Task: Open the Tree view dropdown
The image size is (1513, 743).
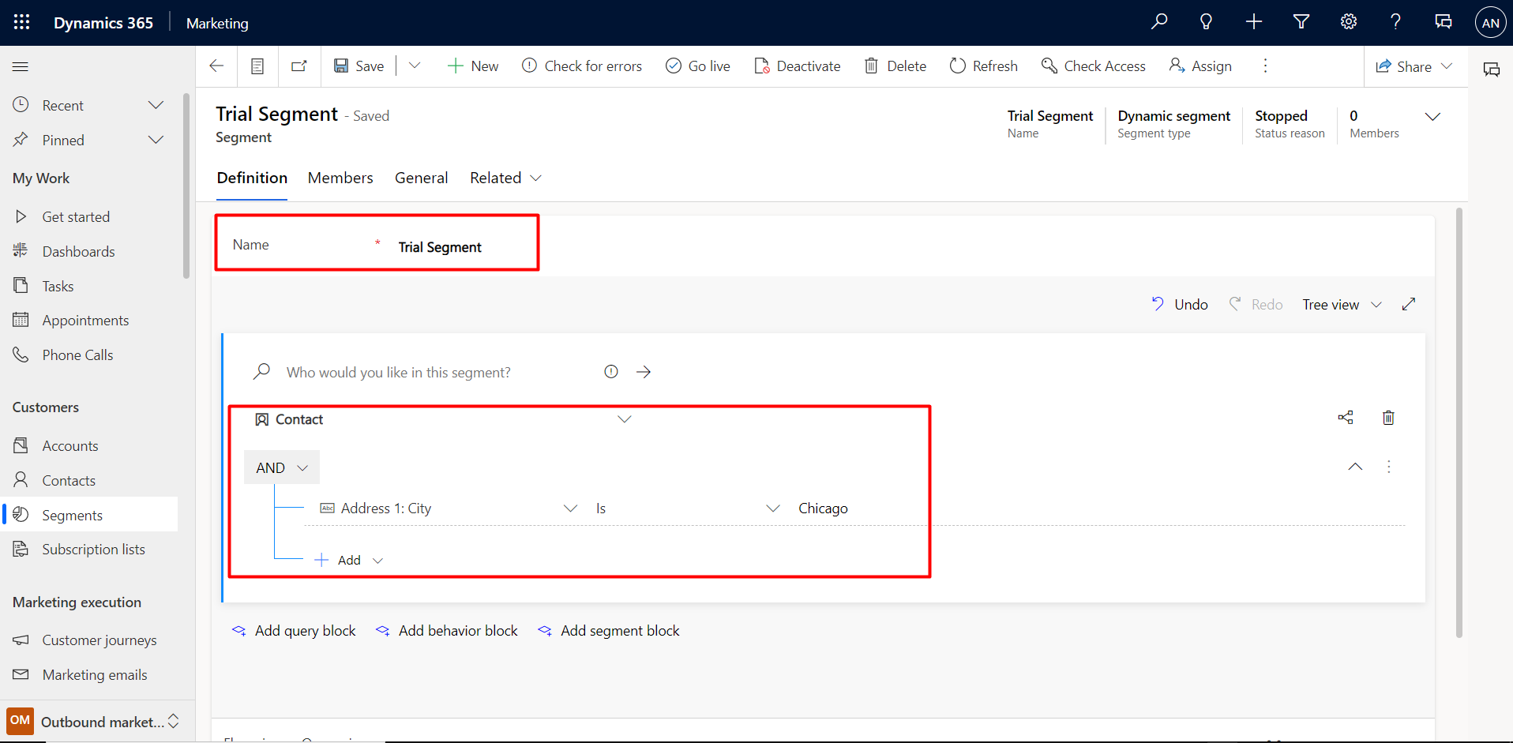Action: click(1342, 304)
